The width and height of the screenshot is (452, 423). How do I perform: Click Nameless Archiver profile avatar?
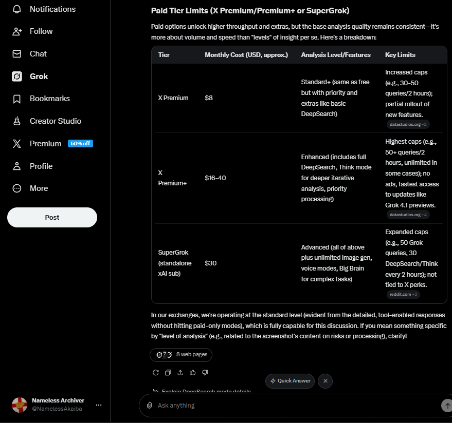[20, 405]
